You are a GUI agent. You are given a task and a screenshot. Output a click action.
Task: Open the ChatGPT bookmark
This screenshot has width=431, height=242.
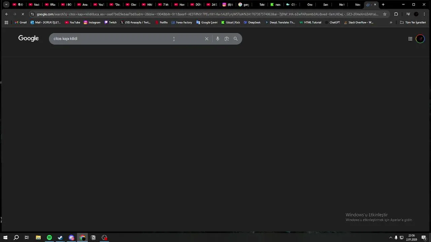coord(332,23)
